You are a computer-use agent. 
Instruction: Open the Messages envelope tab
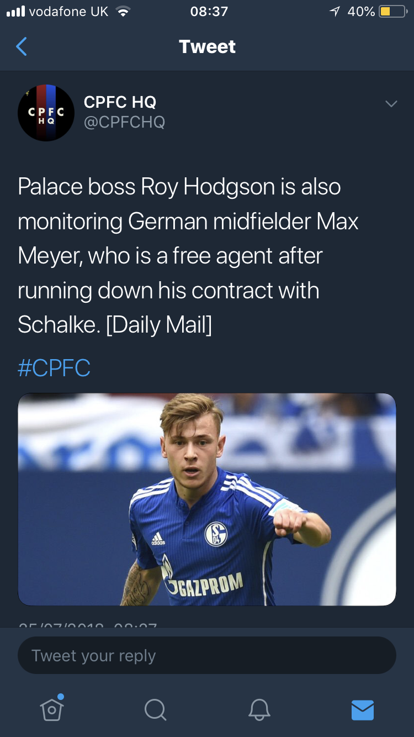[x=363, y=710]
